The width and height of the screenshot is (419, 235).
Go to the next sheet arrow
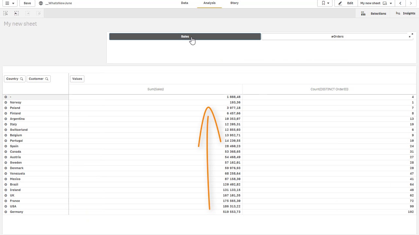tap(411, 3)
